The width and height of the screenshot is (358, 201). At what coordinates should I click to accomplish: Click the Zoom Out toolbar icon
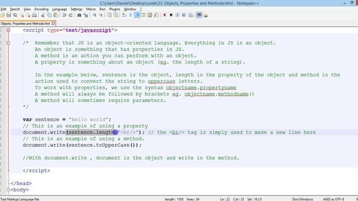101,15
